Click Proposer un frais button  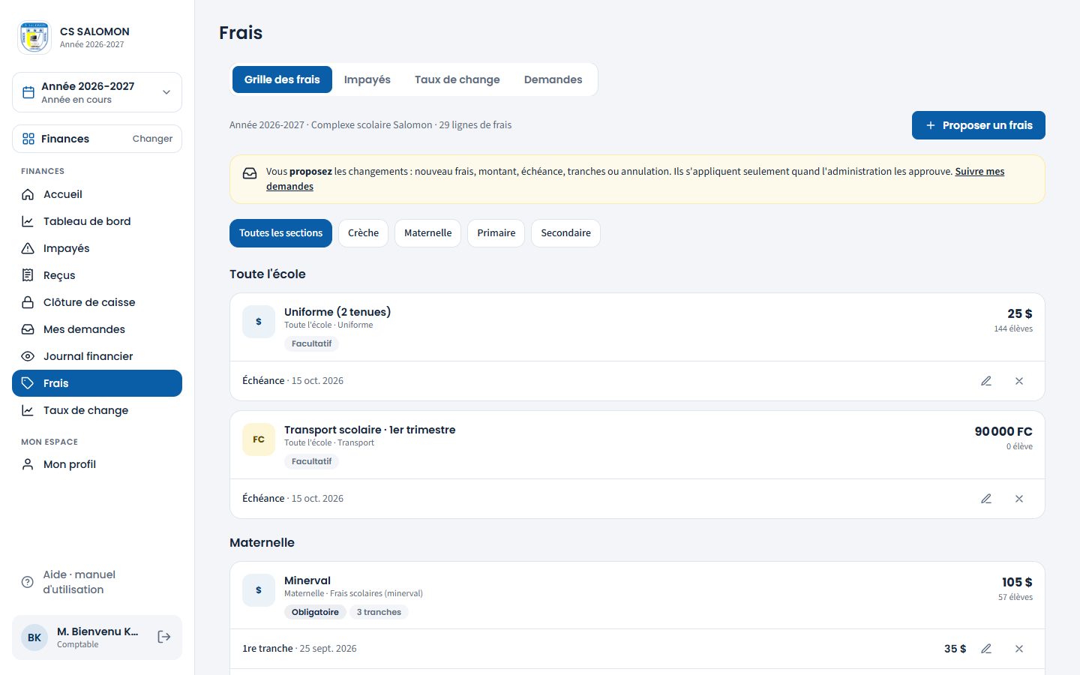click(979, 125)
